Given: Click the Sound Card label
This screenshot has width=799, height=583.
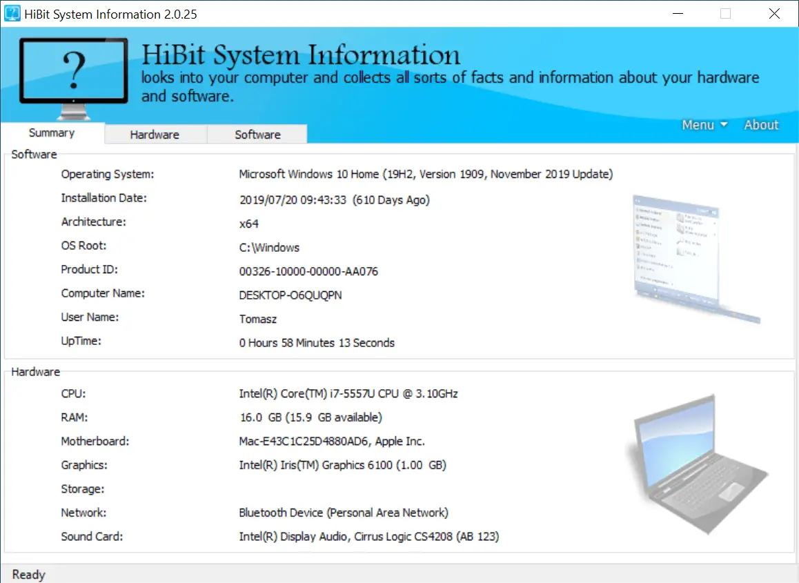Looking at the screenshot, I should (x=92, y=537).
